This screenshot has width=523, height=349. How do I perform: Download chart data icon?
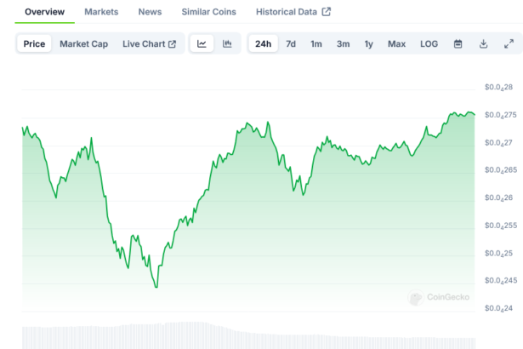click(483, 43)
